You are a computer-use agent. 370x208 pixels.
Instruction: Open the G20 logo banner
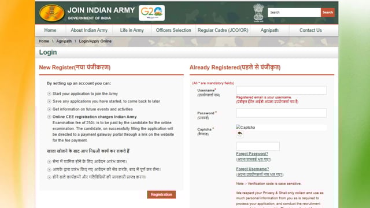click(x=151, y=13)
